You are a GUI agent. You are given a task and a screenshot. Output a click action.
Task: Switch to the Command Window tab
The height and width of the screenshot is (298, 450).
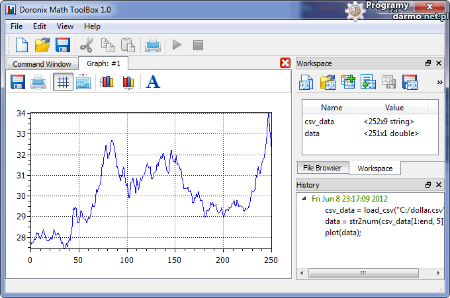[42, 64]
